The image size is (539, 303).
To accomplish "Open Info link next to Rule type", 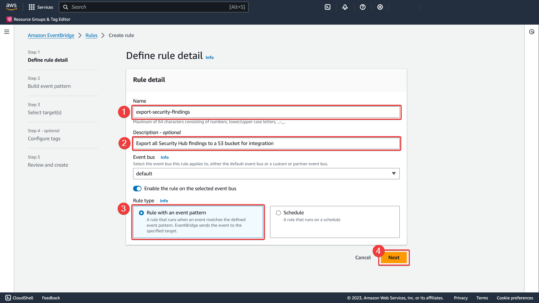I will tap(164, 201).
